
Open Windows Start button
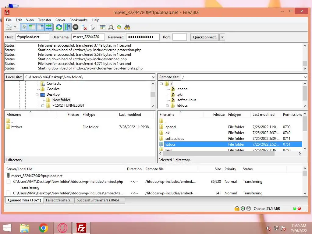(7, 228)
